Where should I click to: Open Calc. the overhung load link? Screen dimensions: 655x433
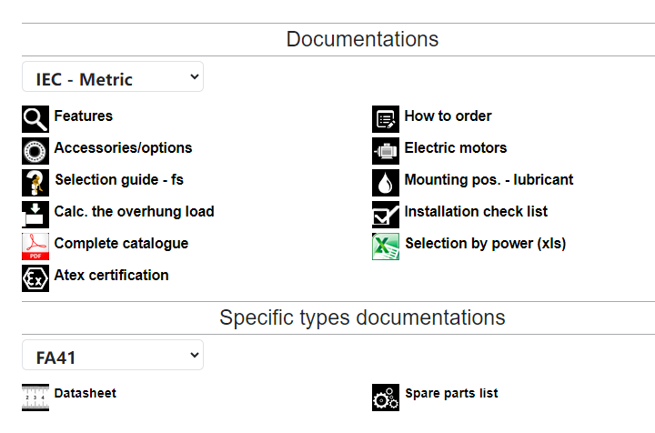coord(134,211)
